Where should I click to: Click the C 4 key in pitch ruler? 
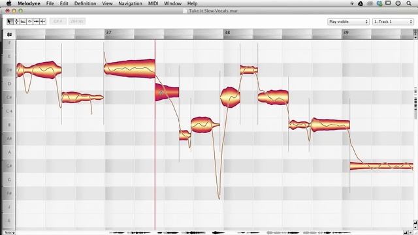tap(9, 111)
